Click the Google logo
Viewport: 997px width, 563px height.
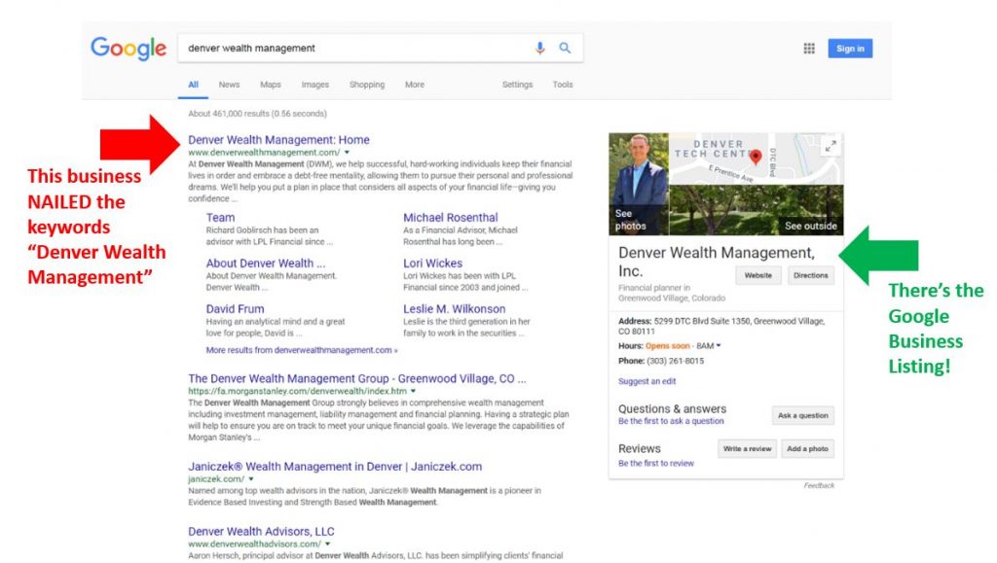click(x=128, y=47)
